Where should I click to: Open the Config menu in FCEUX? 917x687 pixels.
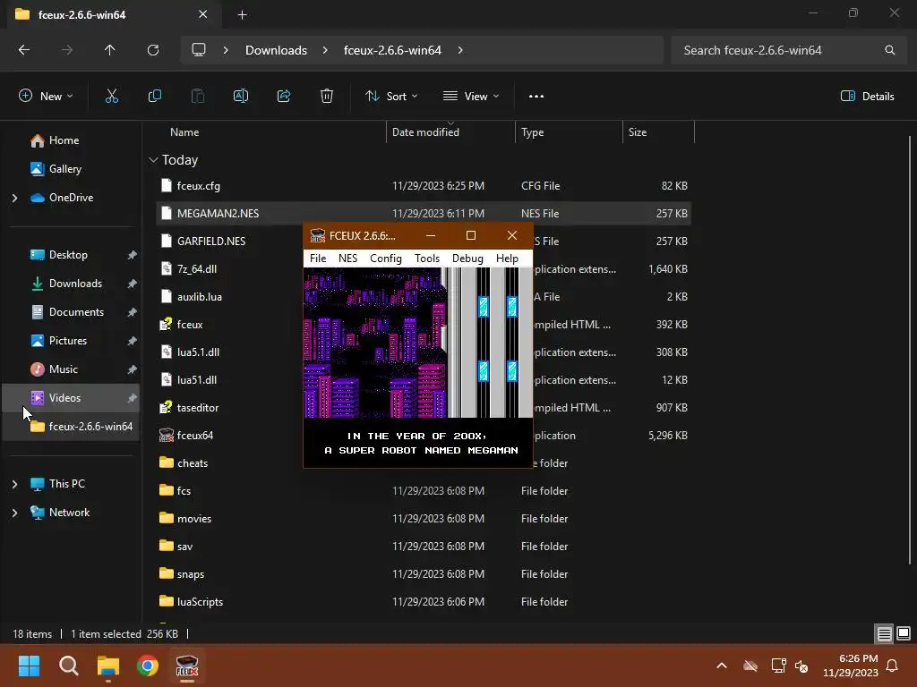pyautogui.click(x=386, y=259)
